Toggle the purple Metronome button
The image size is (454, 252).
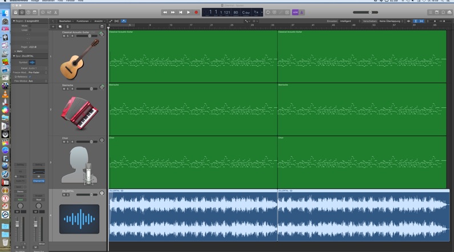click(x=301, y=13)
